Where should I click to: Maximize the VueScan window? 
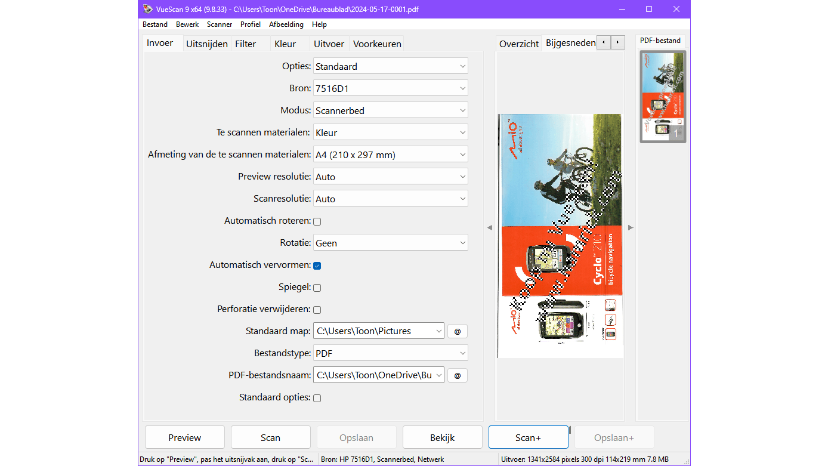649,9
